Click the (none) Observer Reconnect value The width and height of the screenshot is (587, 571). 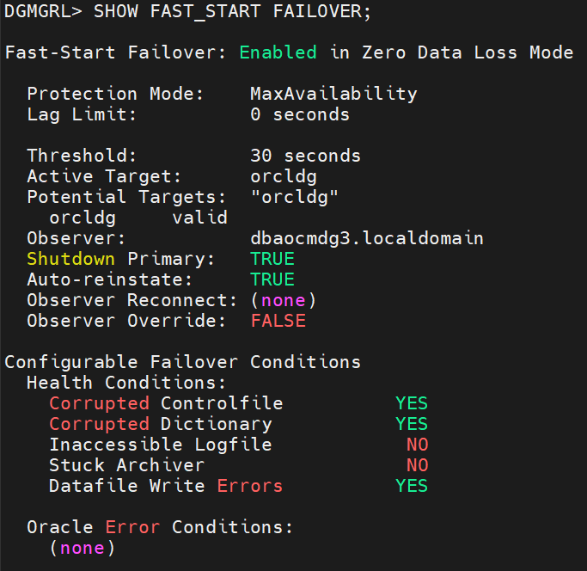tap(284, 300)
